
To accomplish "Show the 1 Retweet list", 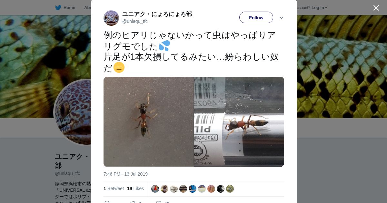I will click(114, 188).
